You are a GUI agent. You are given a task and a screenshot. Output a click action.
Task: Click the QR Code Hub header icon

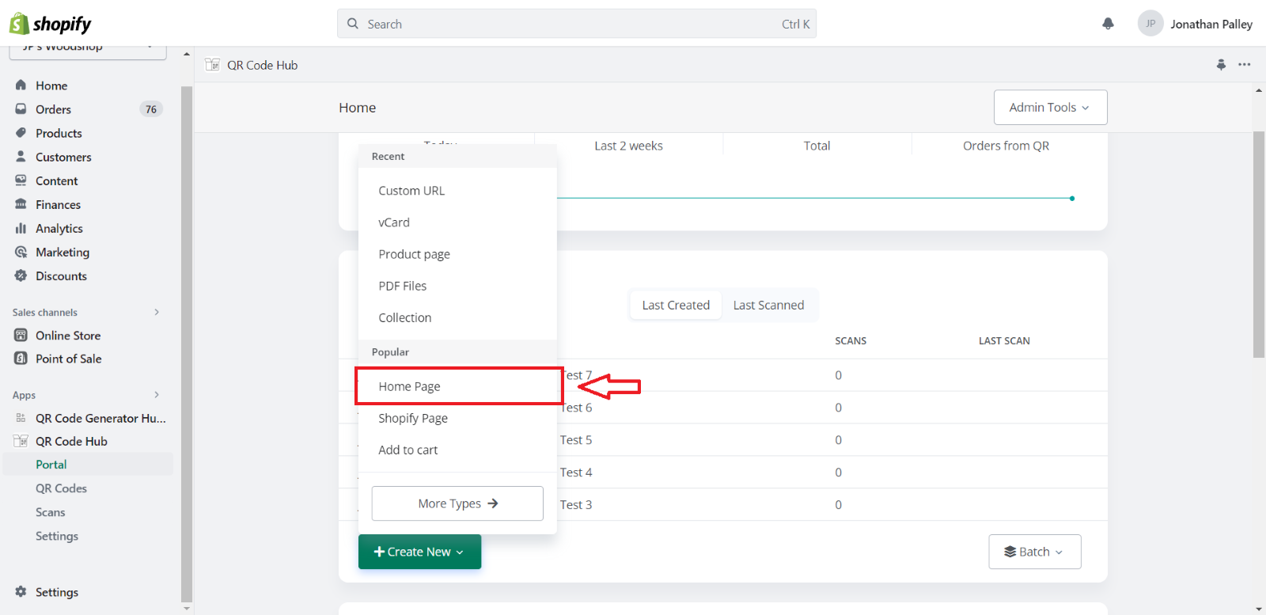(x=212, y=65)
